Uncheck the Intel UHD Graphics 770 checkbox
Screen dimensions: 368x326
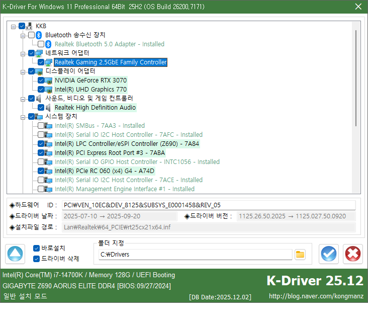41,89
